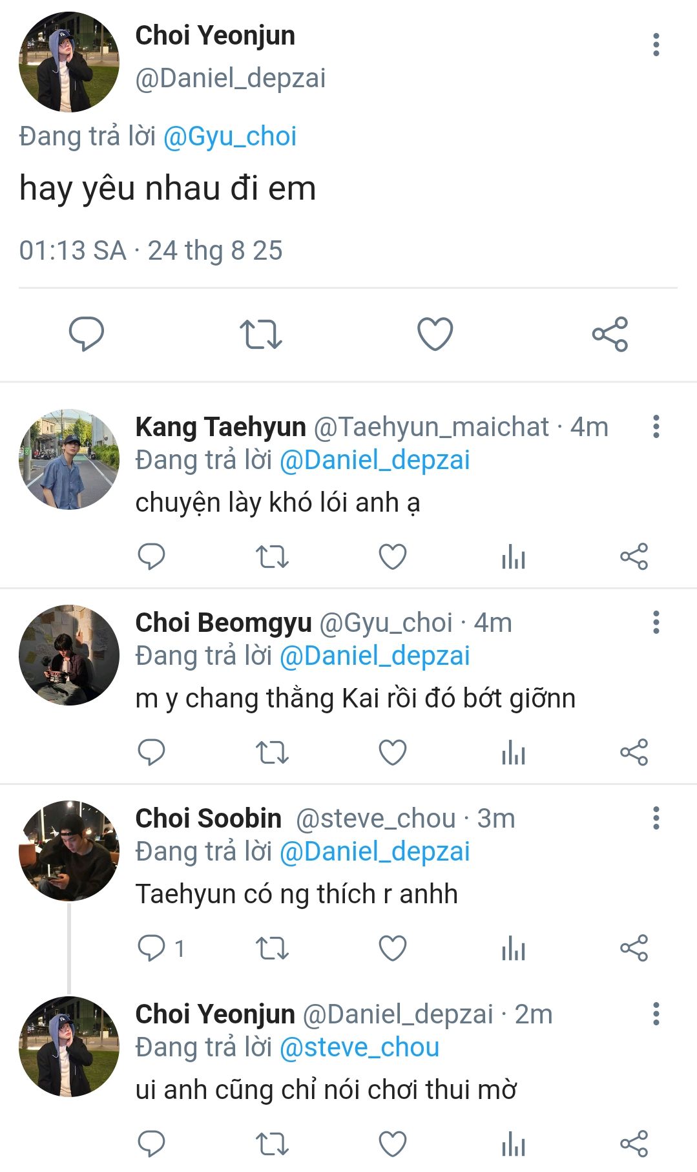Open more options on Choi Beomgyu's reply

(656, 622)
